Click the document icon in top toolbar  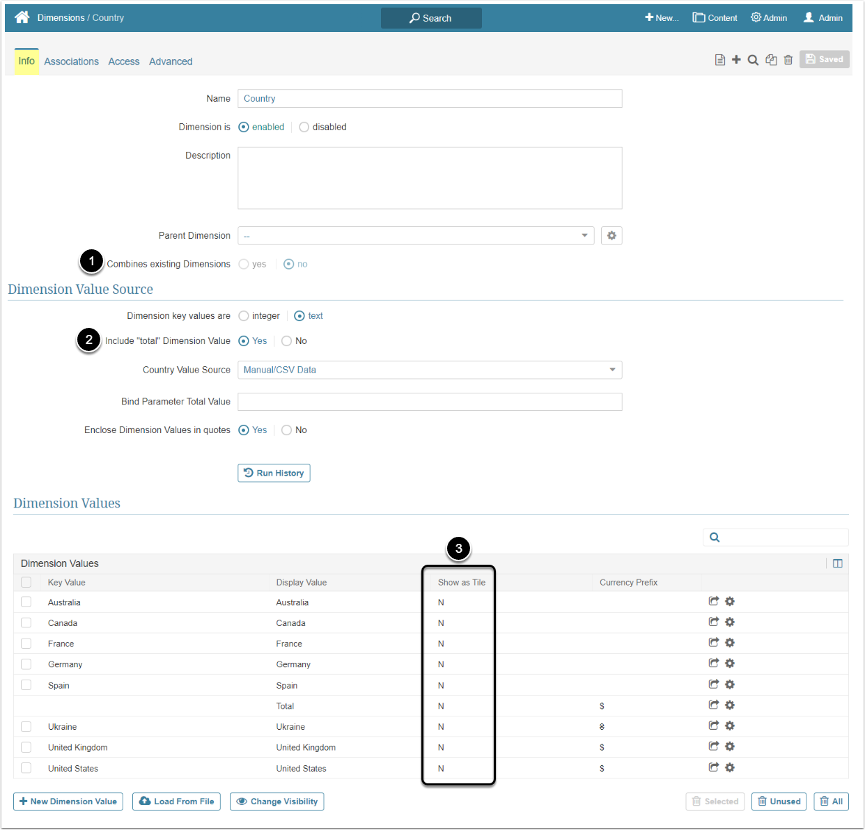pos(720,60)
